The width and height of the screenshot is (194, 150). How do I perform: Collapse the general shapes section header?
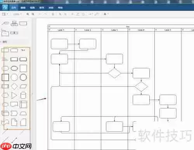point(5,42)
